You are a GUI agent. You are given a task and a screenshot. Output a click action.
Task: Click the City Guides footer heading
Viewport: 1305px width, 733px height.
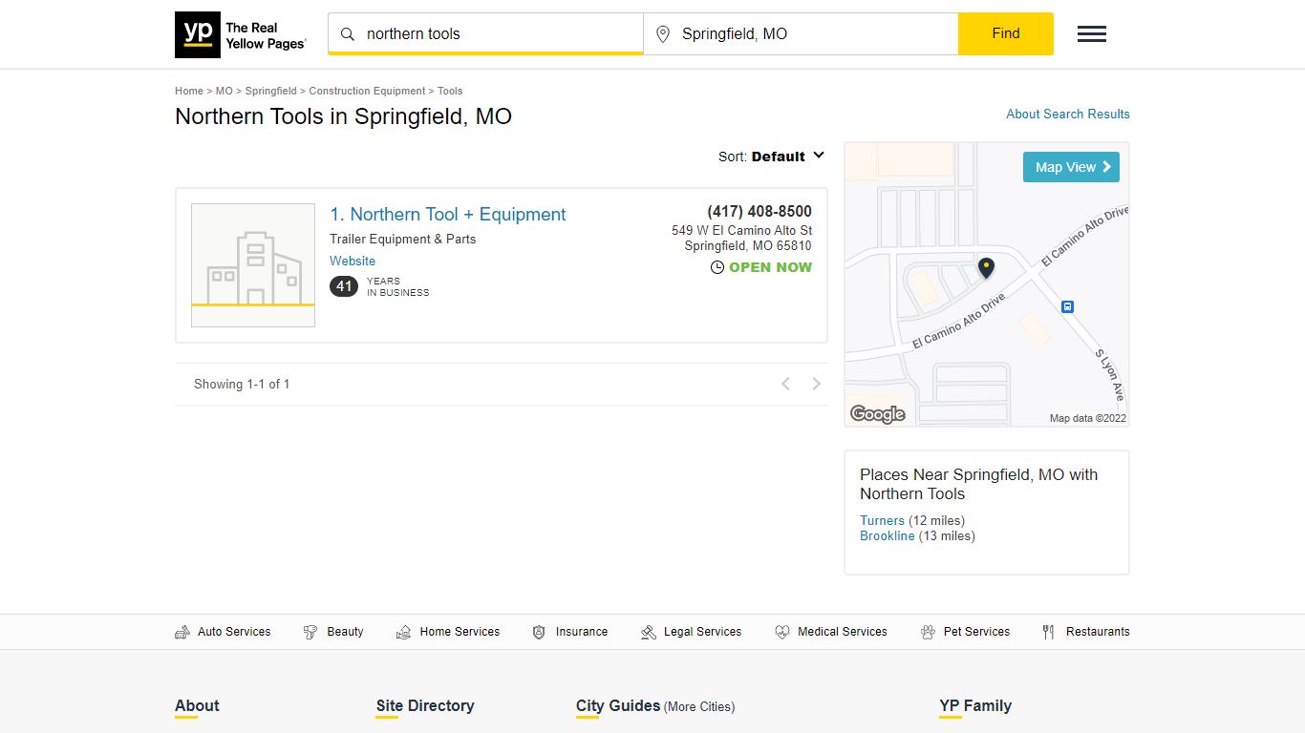(618, 706)
